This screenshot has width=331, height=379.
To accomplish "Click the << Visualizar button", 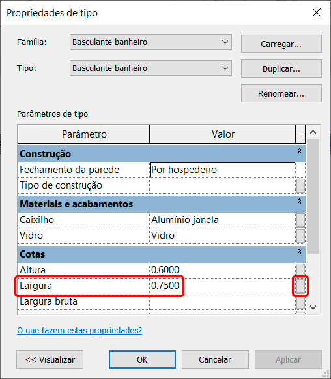I will coord(50,359).
